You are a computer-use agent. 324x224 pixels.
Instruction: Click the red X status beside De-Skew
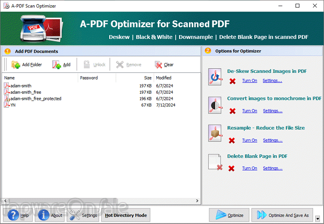233,81
